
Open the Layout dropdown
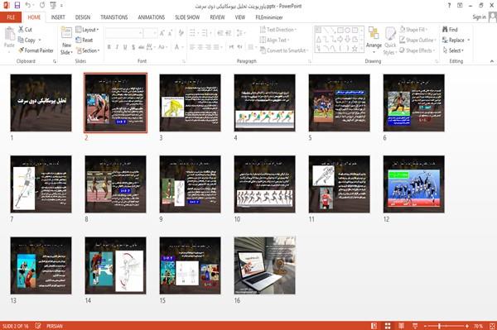tap(87, 30)
